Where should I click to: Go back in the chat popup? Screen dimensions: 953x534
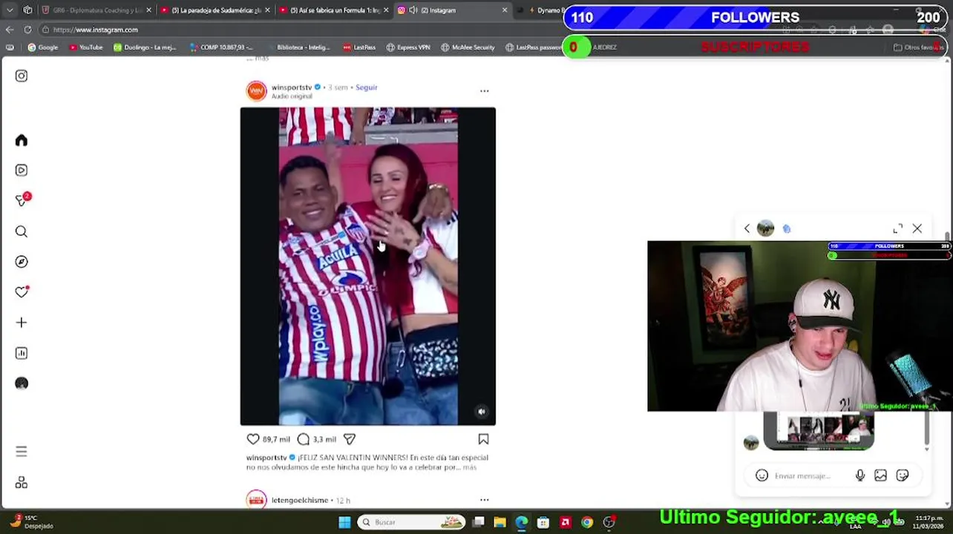tap(747, 228)
